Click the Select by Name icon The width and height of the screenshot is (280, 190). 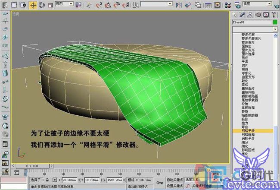tap(5, 5)
